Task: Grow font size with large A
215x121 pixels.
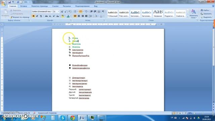Action: 62,11
